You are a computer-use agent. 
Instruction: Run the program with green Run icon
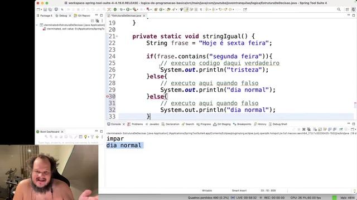click(x=128, y=9)
